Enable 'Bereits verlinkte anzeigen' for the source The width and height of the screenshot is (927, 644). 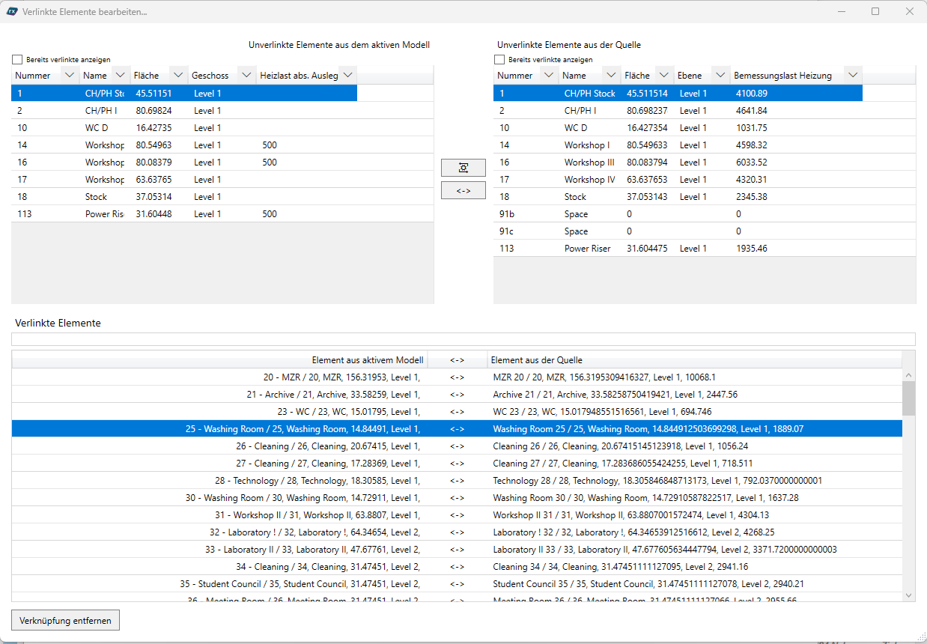pyautogui.click(x=499, y=60)
